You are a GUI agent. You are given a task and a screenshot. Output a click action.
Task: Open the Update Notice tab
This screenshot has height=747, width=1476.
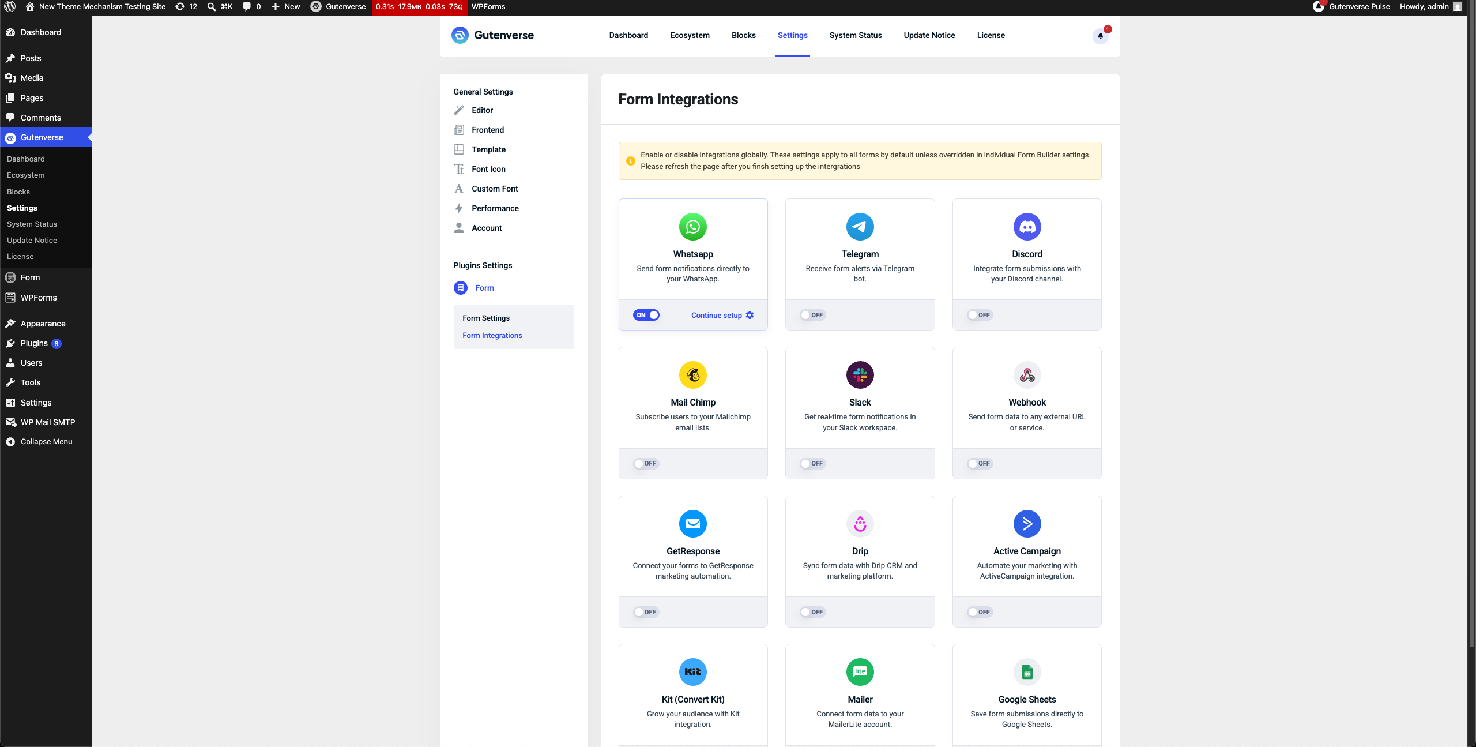point(929,35)
